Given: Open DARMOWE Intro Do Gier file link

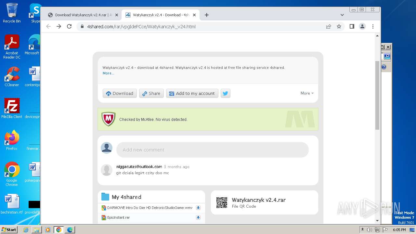Looking at the screenshot, I should (x=150, y=208).
